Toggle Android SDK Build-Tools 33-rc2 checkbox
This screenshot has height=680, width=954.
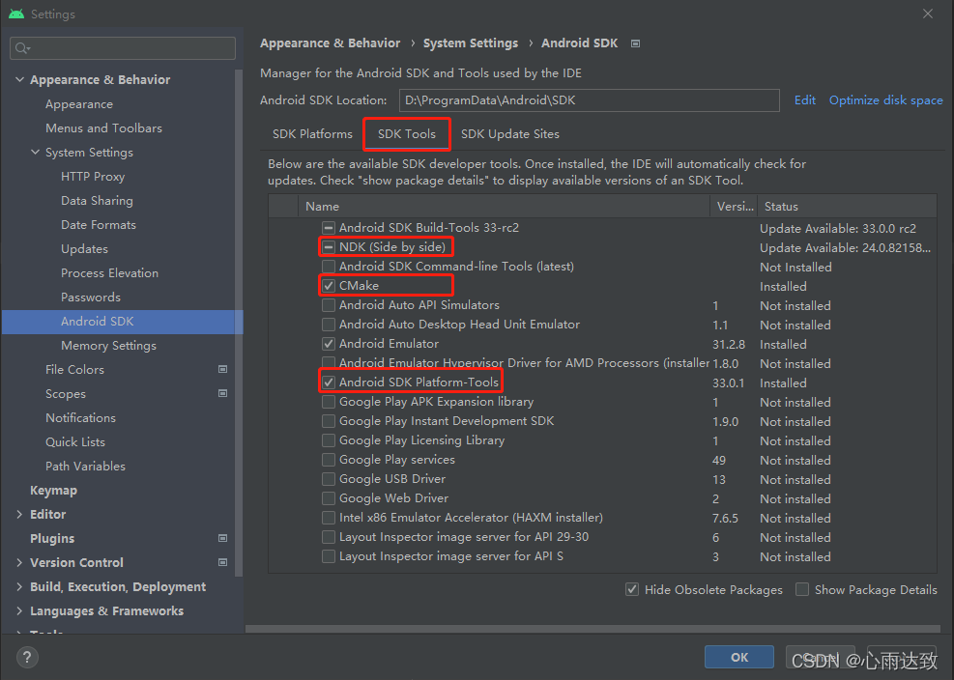329,228
